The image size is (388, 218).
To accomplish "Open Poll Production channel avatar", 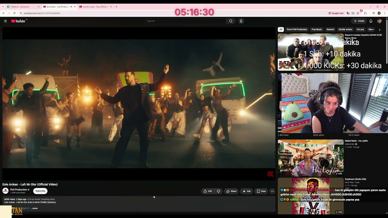I will pyautogui.click(x=5, y=191).
